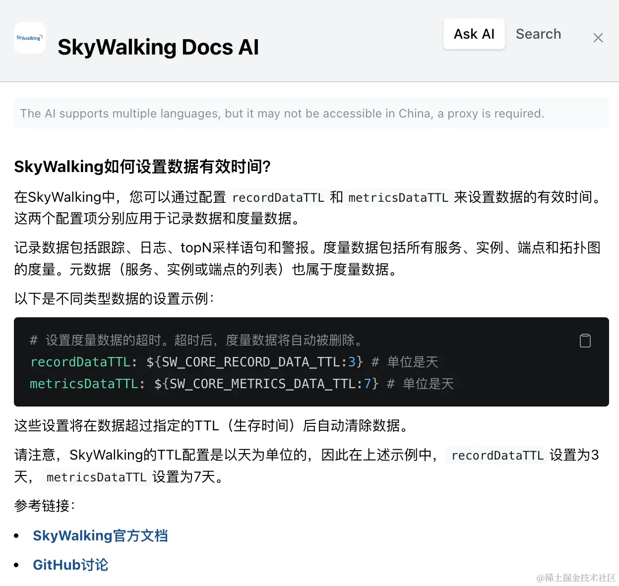
Task: Copy the code snippet using the copy icon
Action: click(585, 341)
